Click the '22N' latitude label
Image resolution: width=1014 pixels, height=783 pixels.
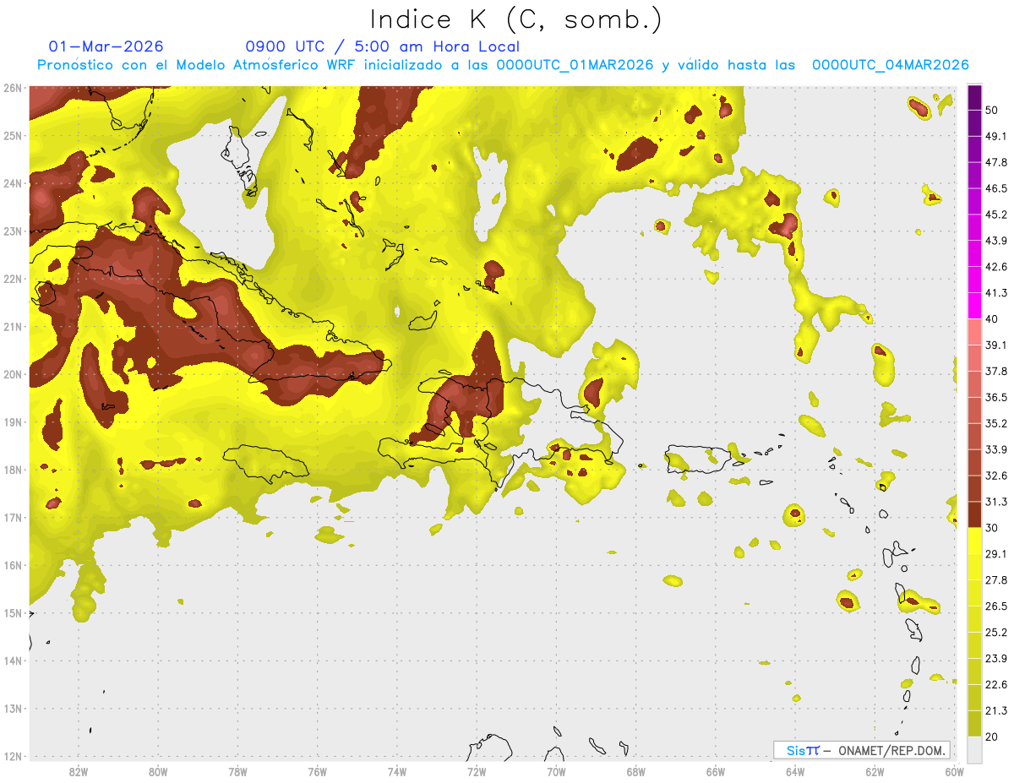coord(12,279)
